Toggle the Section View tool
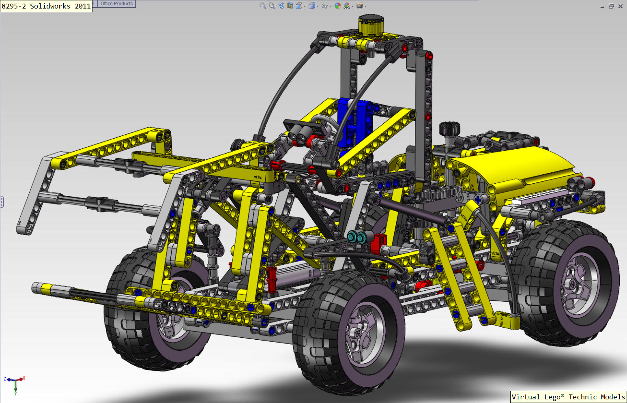This screenshot has height=403, width=627. click(x=290, y=6)
